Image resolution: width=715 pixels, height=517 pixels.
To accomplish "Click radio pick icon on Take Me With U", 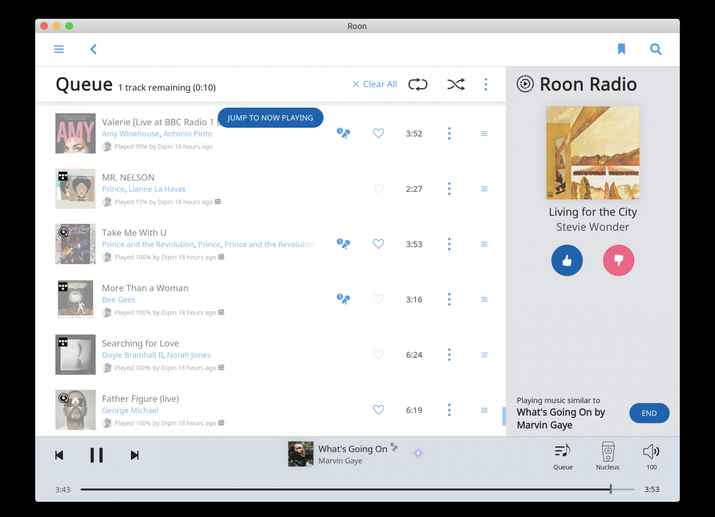I will 343,244.
